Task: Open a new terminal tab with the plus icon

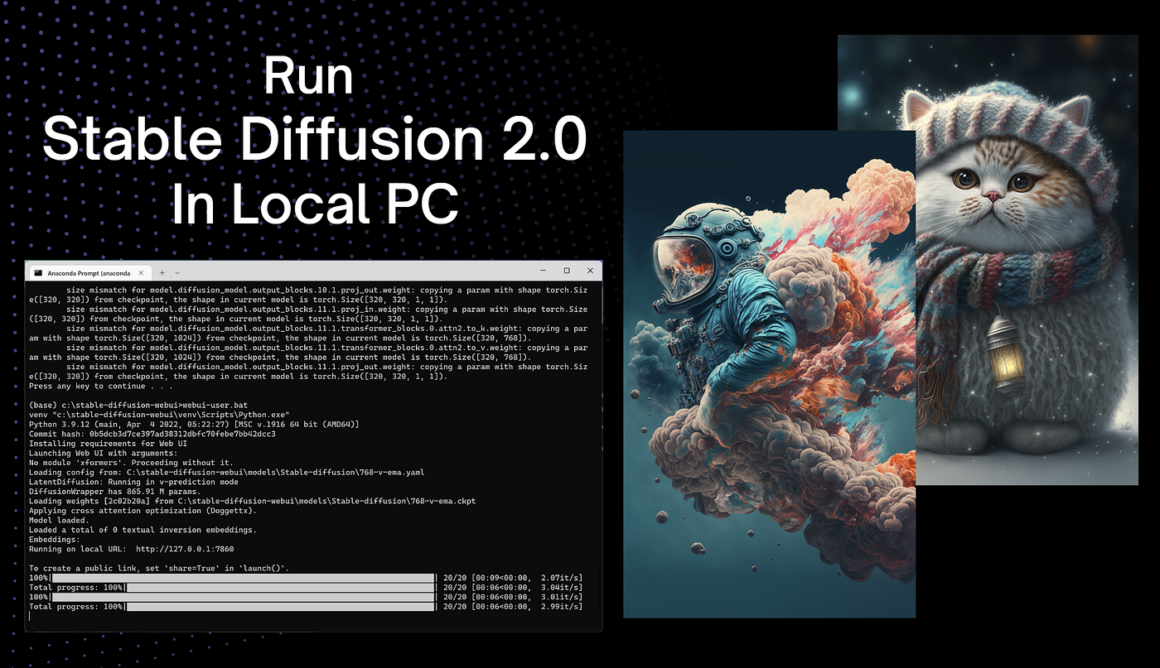Action: [x=162, y=272]
